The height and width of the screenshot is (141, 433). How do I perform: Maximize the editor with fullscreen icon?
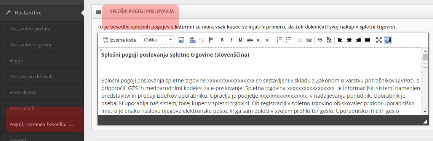coord(379,40)
